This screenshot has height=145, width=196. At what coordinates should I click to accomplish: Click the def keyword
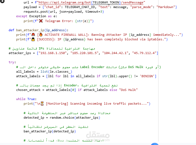(x=11, y=30)
